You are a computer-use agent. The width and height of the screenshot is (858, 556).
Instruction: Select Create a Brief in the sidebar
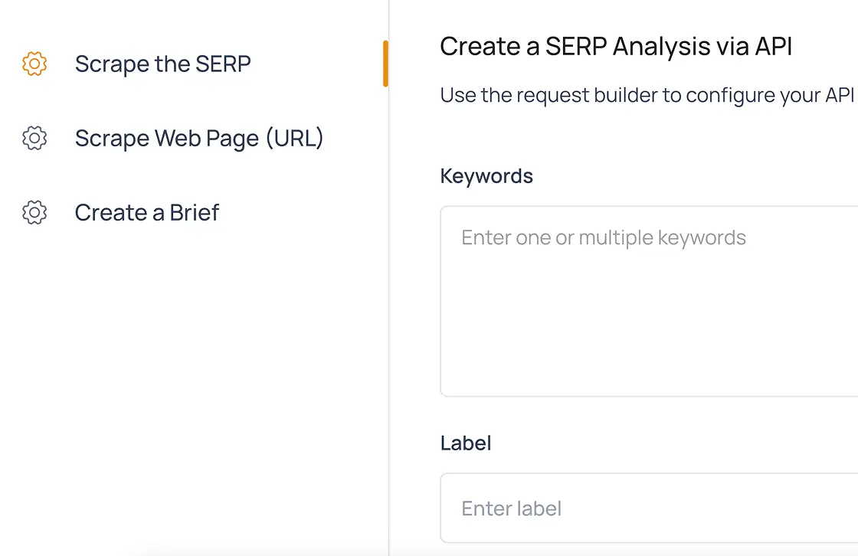(147, 212)
